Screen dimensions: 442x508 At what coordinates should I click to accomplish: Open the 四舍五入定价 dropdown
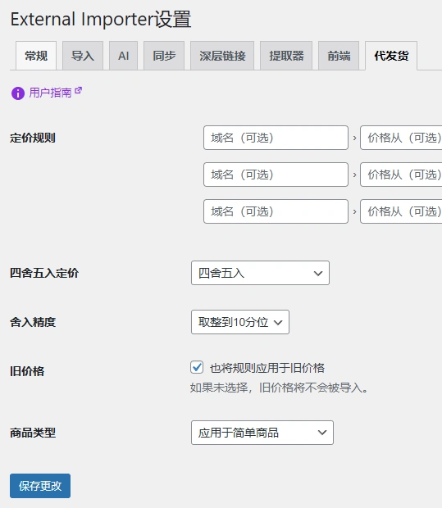261,273
